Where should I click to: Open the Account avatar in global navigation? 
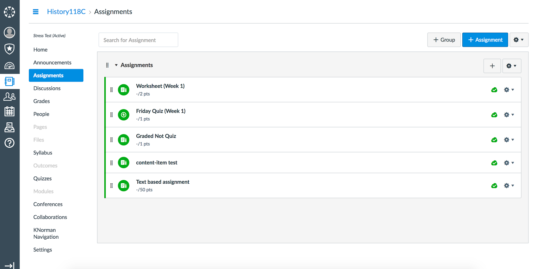(9, 32)
